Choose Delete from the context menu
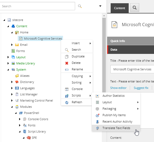Image resolution: width=154 pixels, height=142 pixels. (x=77, y=63)
